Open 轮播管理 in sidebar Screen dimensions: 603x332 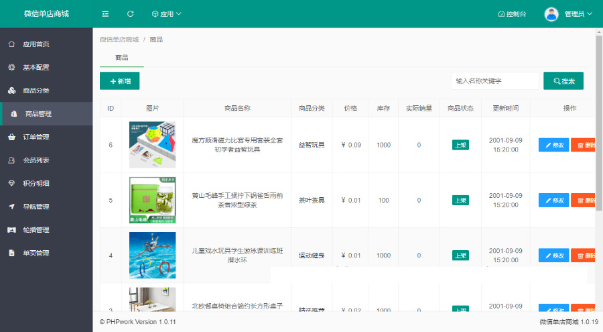pyautogui.click(x=36, y=229)
